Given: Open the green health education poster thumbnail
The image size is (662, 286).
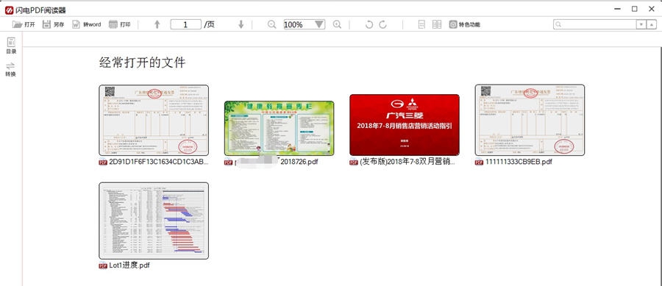Looking at the screenshot, I should point(279,128).
